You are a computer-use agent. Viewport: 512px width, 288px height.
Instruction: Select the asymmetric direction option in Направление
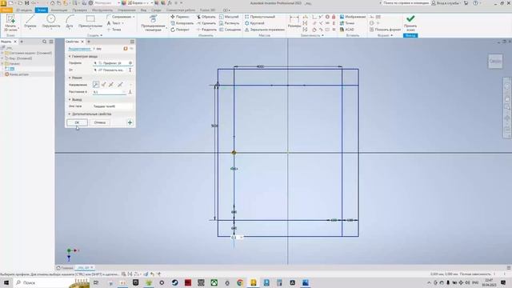click(x=120, y=85)
